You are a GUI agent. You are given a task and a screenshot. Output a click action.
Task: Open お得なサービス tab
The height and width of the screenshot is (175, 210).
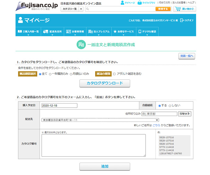[124, 32]
